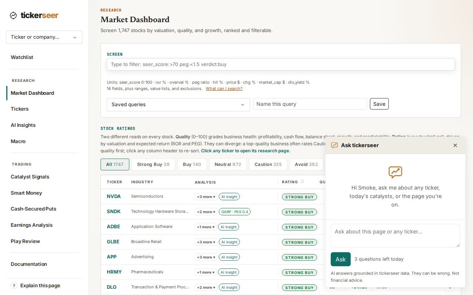The image size is (473, 295).
Task: Click the question mark icon beside Explain this page
Action: 14,286
